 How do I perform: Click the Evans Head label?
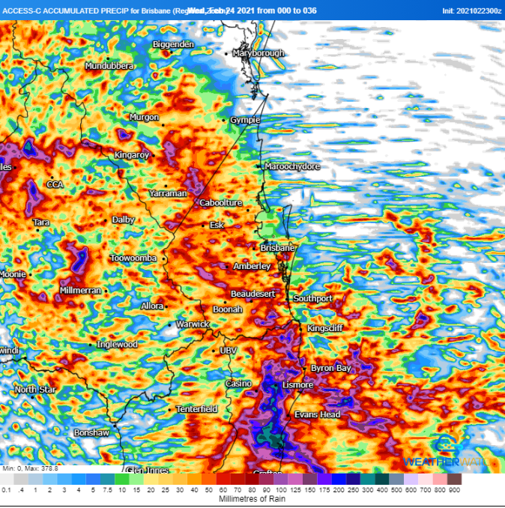[317, 414]
